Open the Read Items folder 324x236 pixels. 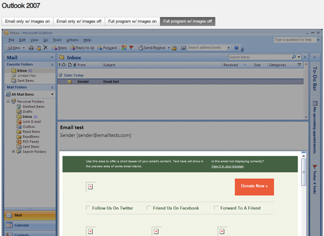[x=28, y=132]
